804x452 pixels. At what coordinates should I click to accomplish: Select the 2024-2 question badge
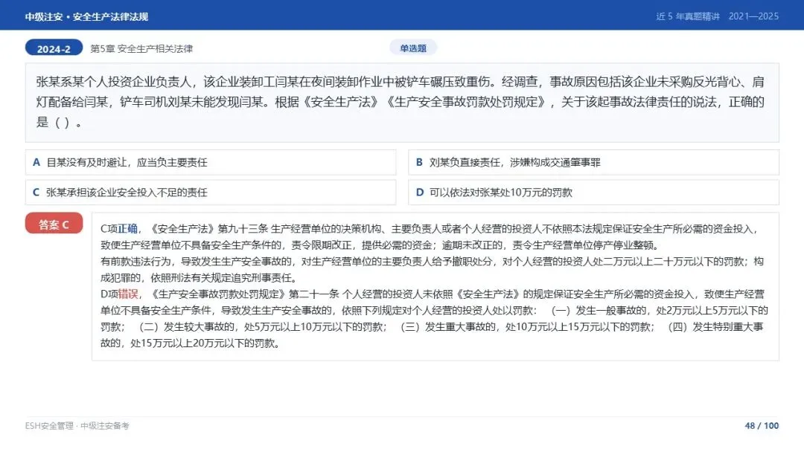(x=54, y=48)
